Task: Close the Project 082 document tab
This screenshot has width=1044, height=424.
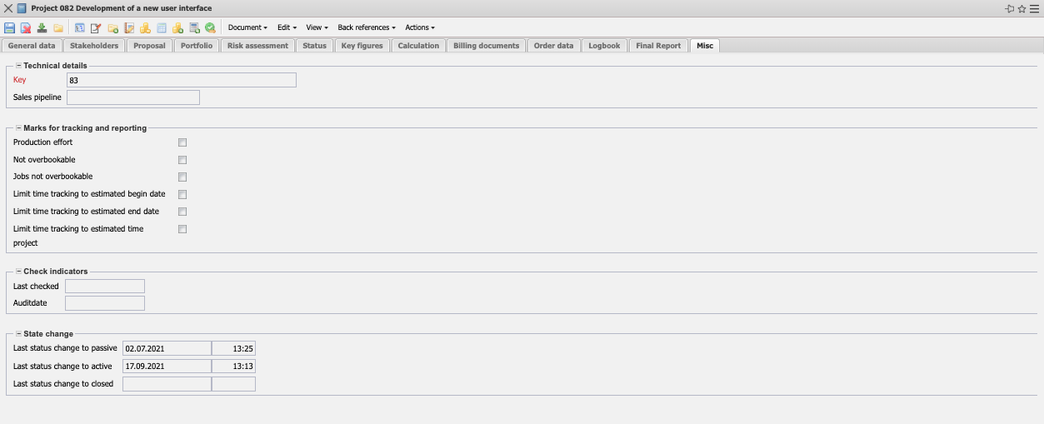Action: [8, 8]
